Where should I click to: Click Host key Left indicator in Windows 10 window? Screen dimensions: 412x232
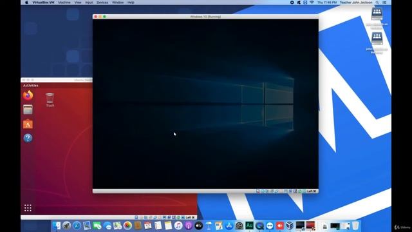[x=312, y=191]
